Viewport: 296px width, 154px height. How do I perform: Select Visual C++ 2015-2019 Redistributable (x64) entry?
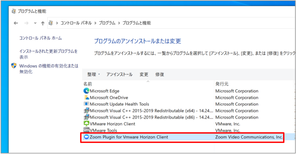[x=152, y=110]
